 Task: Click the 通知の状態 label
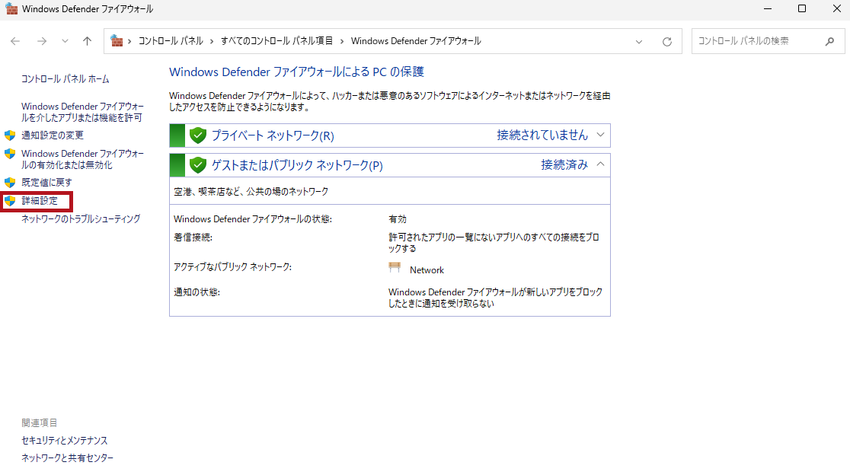pyautogui.click(x=197, y=292)
